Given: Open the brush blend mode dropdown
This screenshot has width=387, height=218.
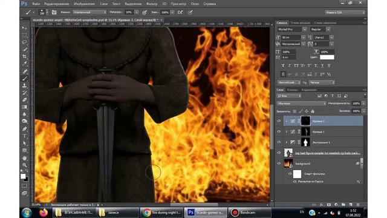Looking at the screenshot, I should click(89, 12).
